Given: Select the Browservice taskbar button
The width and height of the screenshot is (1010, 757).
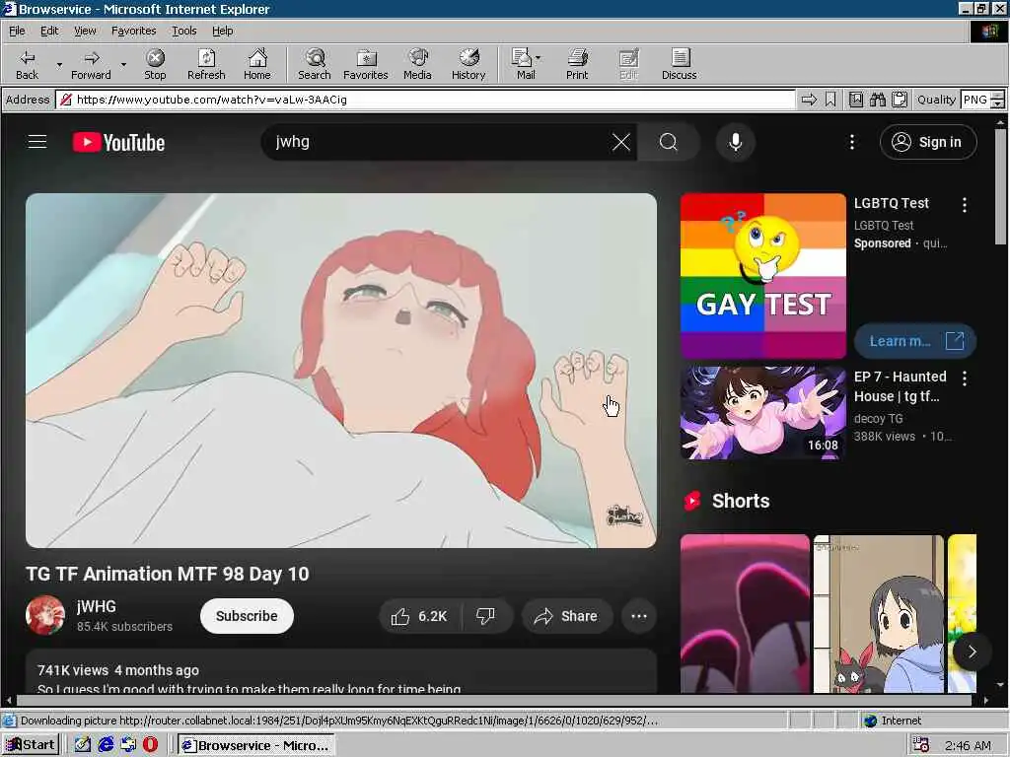Looking at the screenshot, I should point(256,745).
